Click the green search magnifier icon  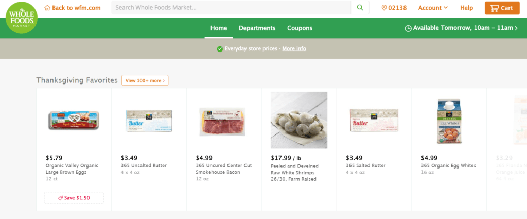pyautogui.click(x=360, y=8)
